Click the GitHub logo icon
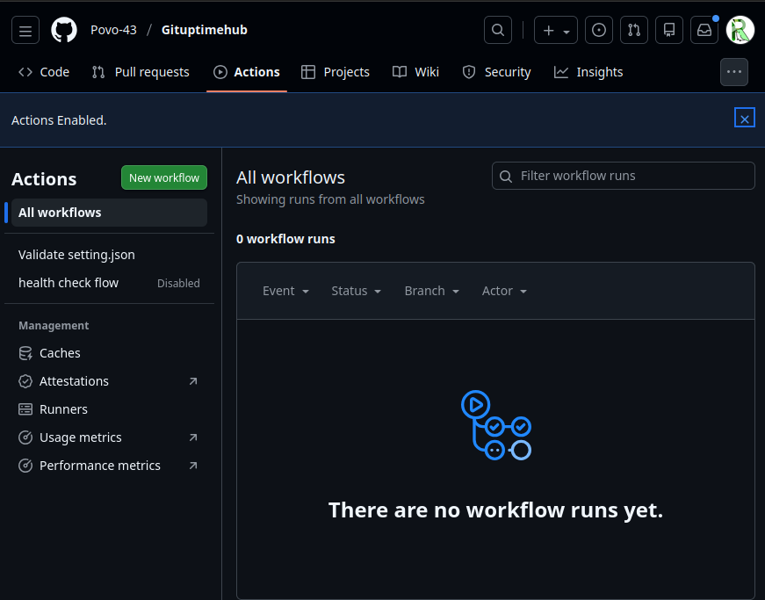 click(64, 30)
